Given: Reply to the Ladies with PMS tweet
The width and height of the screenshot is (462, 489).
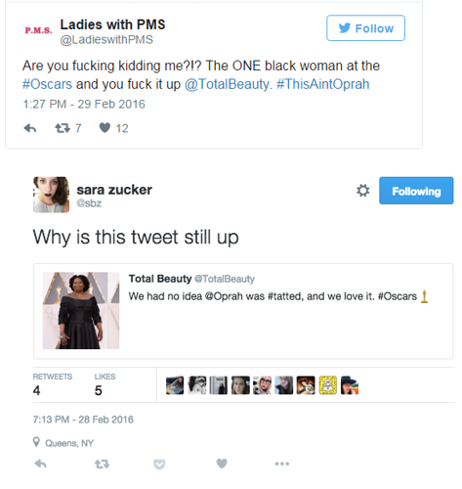Looking at the screenshot, I should point(30,128).
